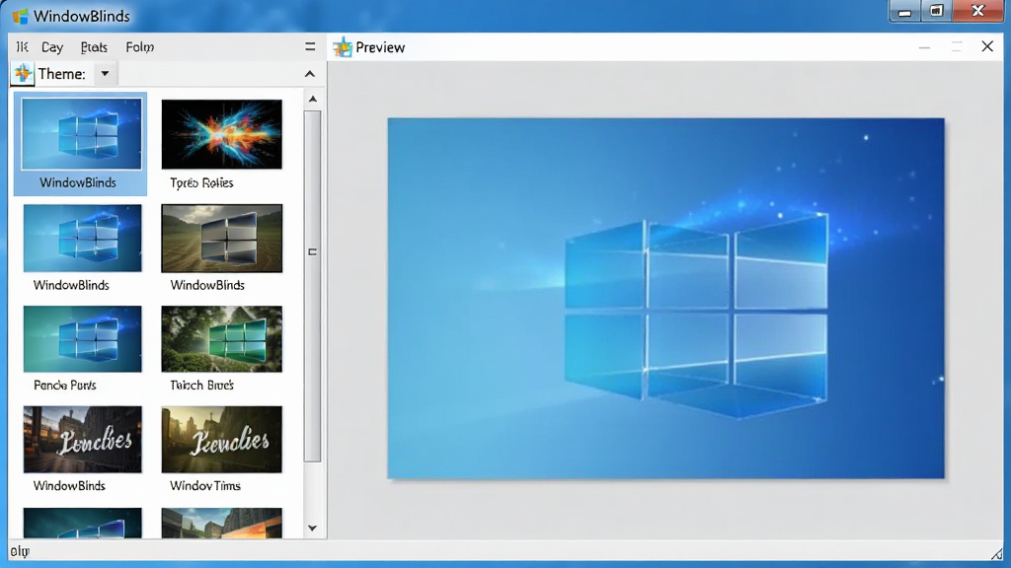Image resolution: width=1011 pixels, height=568 pixels.
Task: Click the theme list vertical scrollbar thumb
Action: coord(313,286)
